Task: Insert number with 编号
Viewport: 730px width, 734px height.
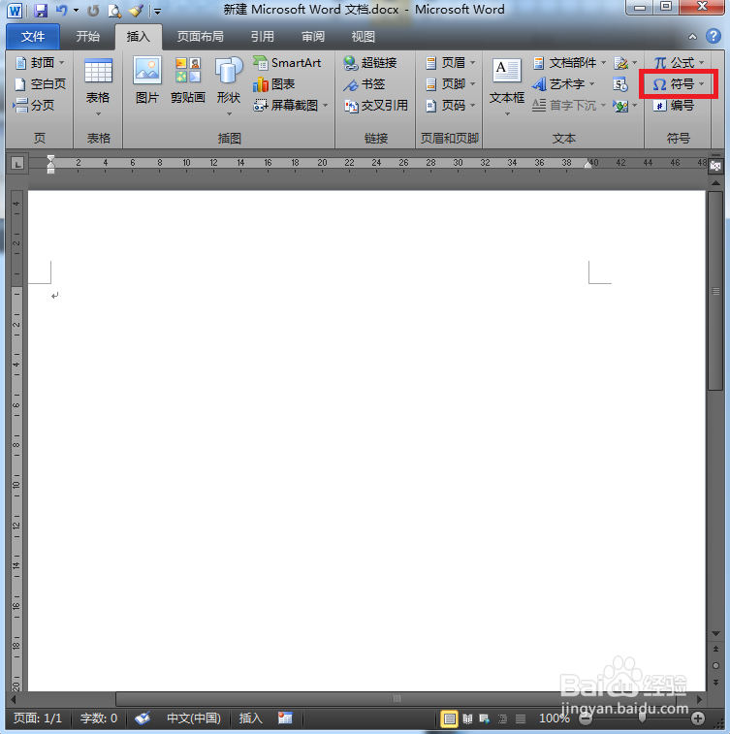Action: pyautogui.click(x=674, y=106)
